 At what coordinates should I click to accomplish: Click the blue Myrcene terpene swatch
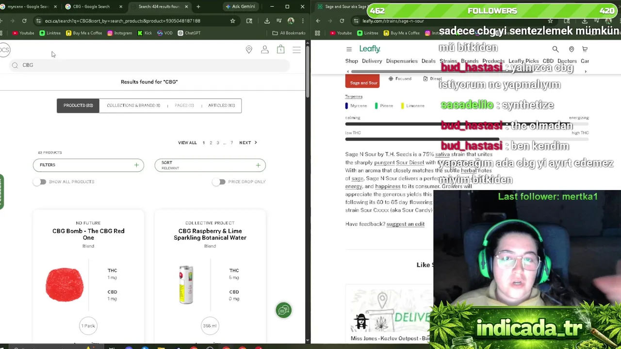pyautogui.click(x=346, y=106)
